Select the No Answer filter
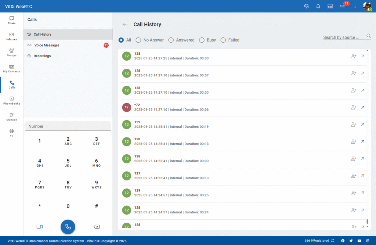This screenshot has width=376, height=245. (x=138, y=40)
